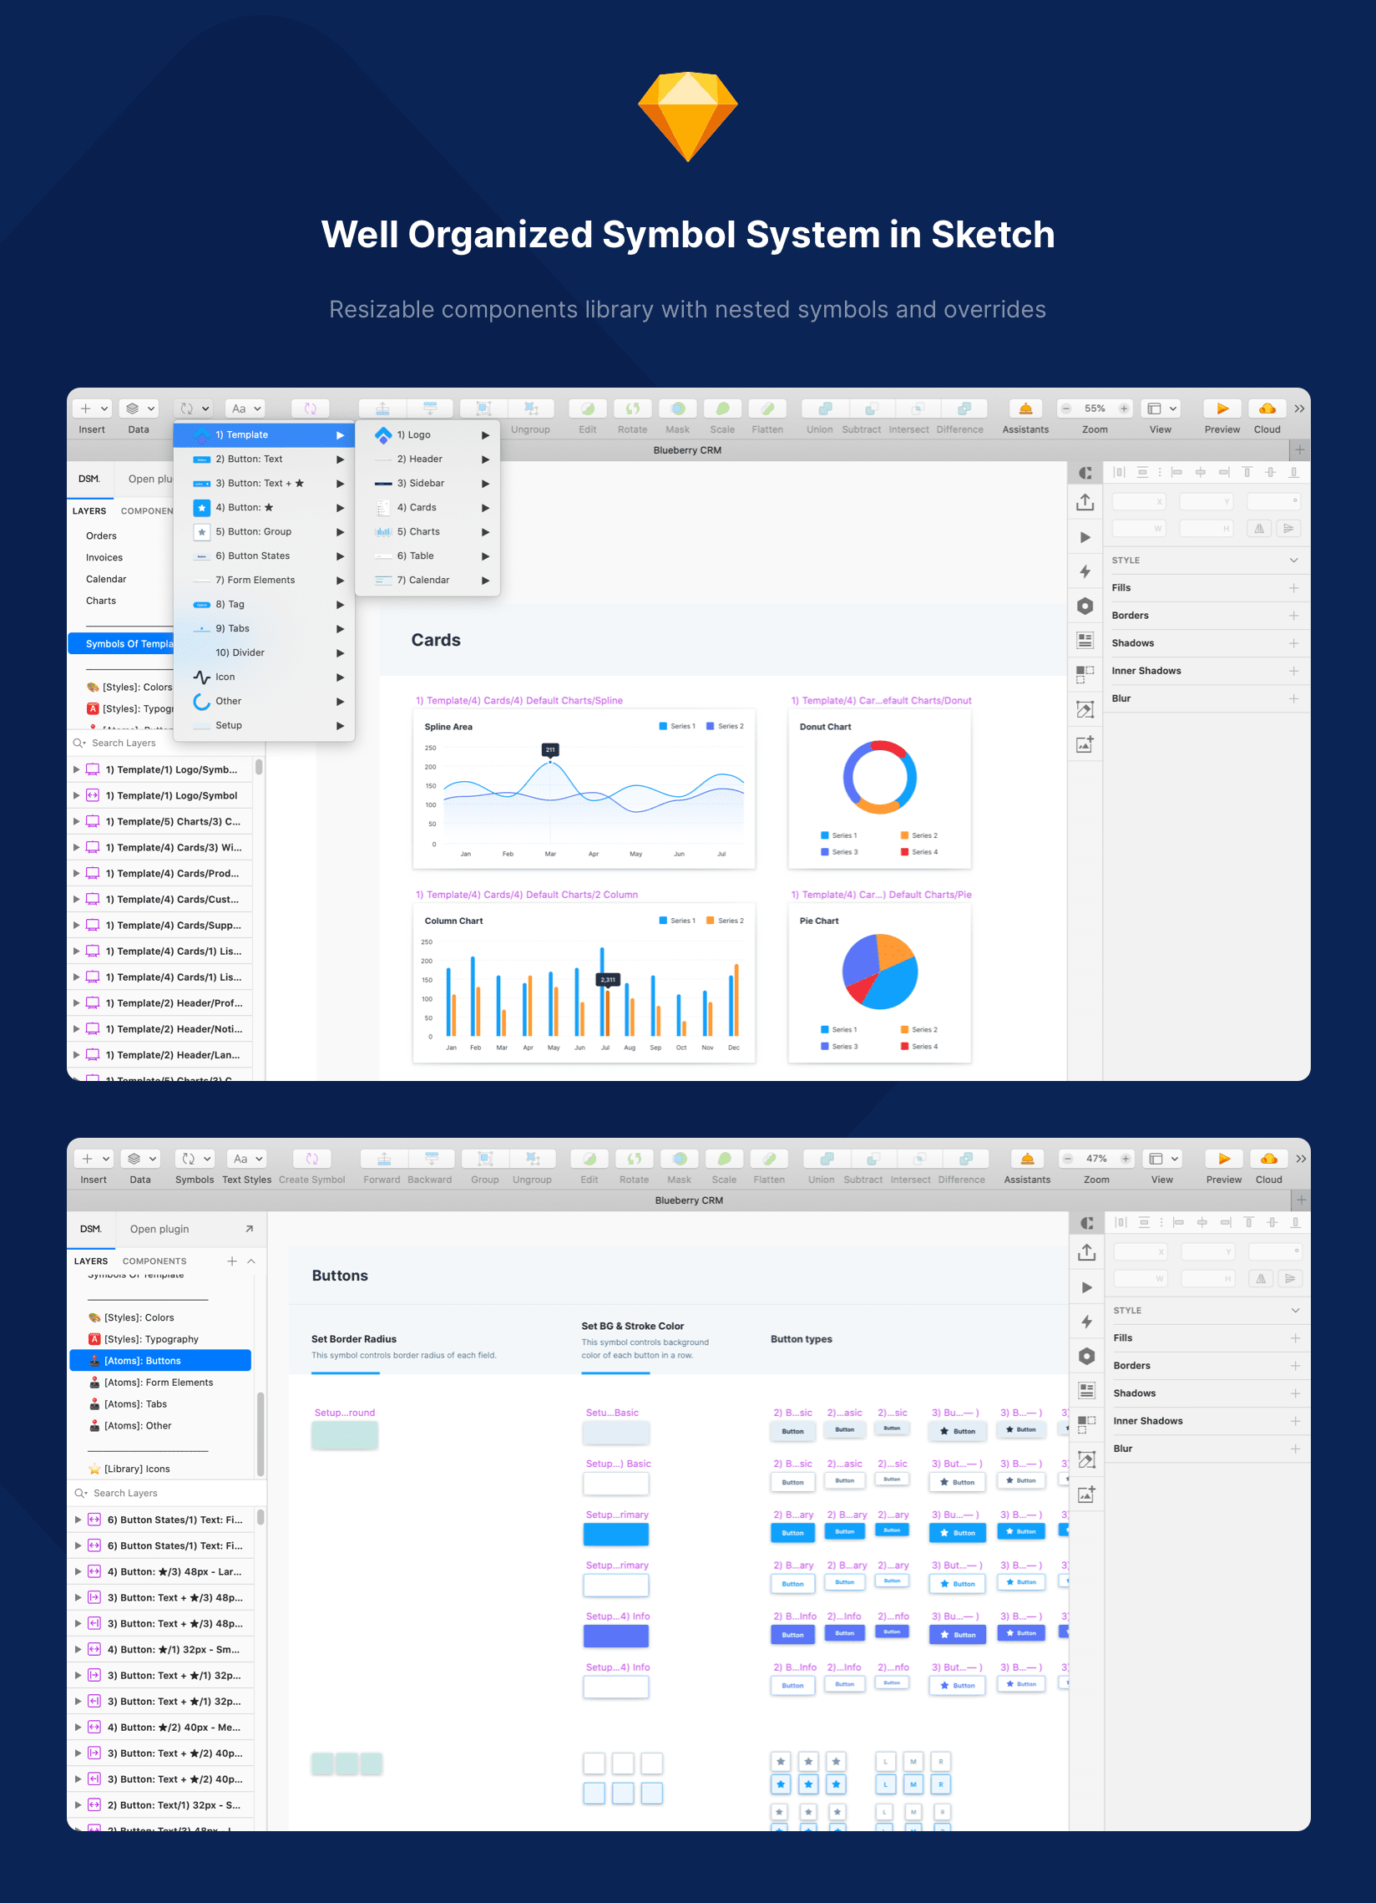Select the Mask tool in the toolbar
This screenshot has width=1376, height=1903.
tap(676, 410)
